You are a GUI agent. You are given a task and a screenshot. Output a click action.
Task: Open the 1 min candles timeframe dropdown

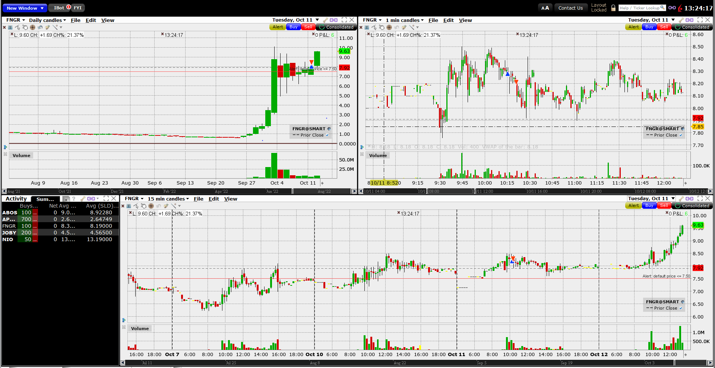405,20
